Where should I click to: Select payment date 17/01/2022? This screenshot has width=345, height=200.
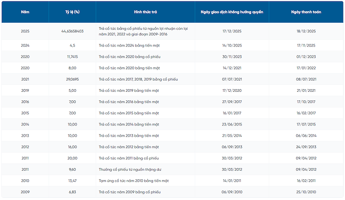(306, 68)
